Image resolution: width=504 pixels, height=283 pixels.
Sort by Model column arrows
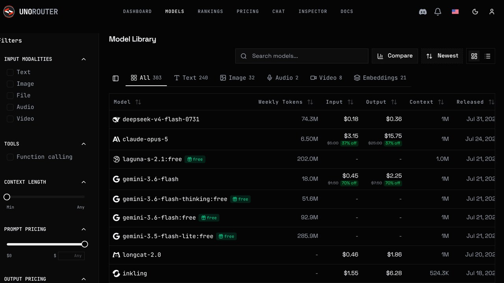point(138,102)
